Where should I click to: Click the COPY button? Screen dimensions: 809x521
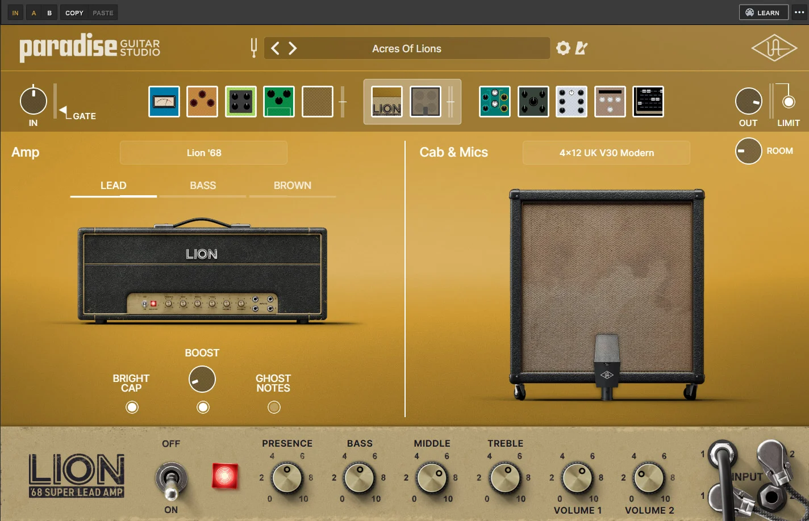click(74, 12)
